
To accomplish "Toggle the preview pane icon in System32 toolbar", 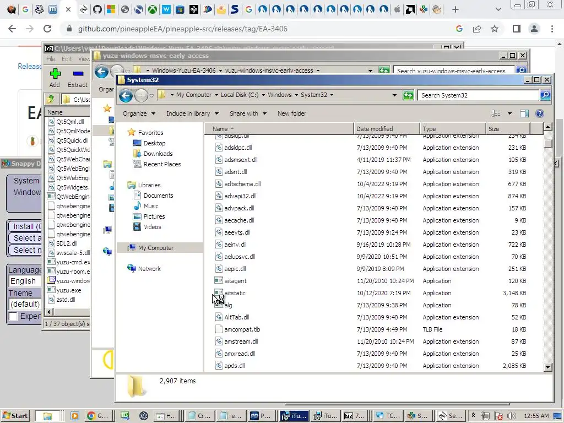I will click(524, 113).
